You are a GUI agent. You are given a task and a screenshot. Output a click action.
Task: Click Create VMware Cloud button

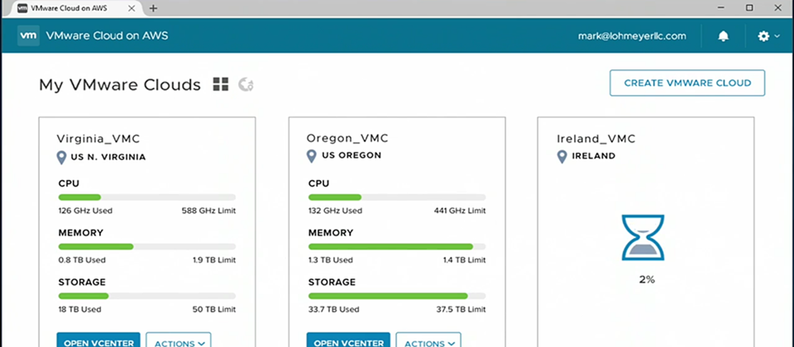687,83
